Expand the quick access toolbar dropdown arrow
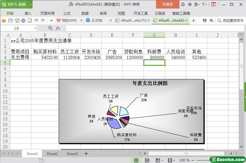Screen dimensions: 246x163 click(51, 21)
